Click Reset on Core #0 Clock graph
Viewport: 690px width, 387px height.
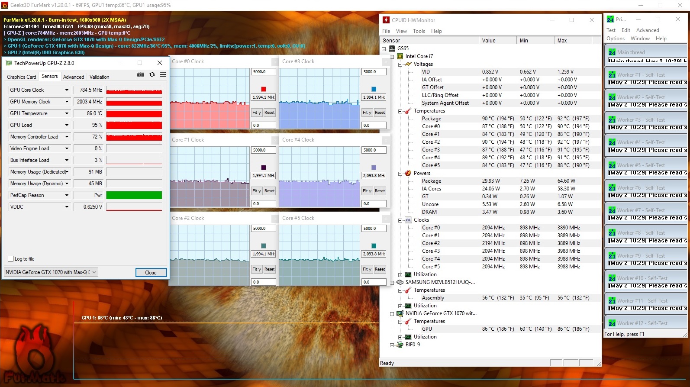[269, 113]
